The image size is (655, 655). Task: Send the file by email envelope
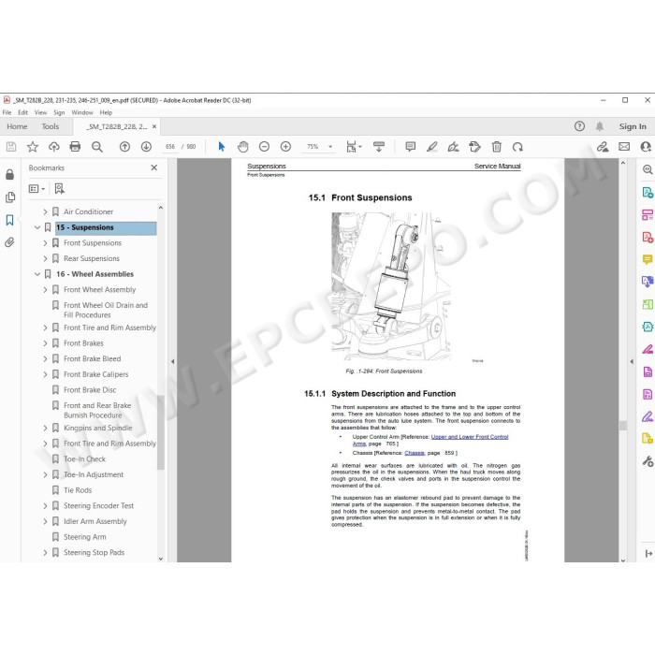click(624, 147)
